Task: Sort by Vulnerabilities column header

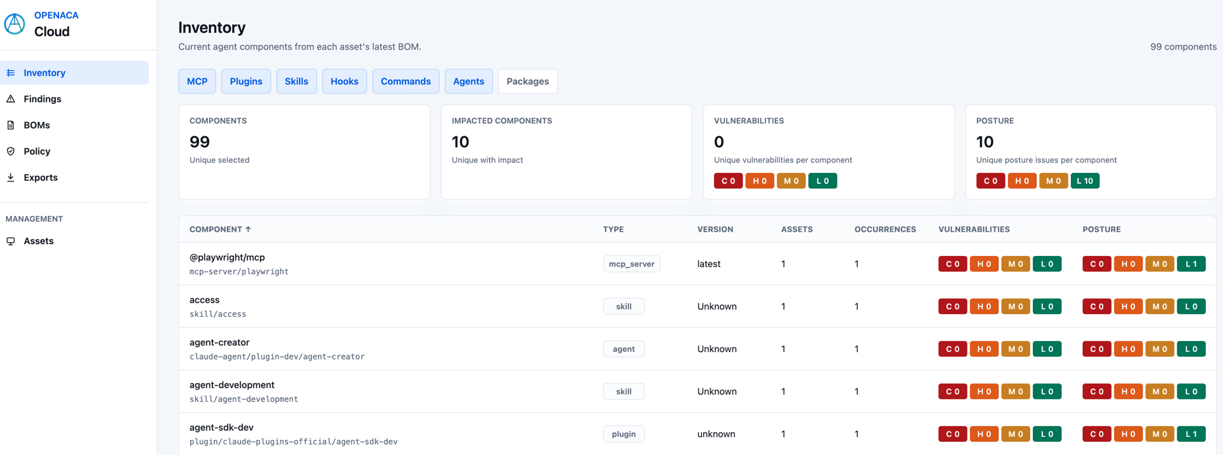Action: pos(974,229)
